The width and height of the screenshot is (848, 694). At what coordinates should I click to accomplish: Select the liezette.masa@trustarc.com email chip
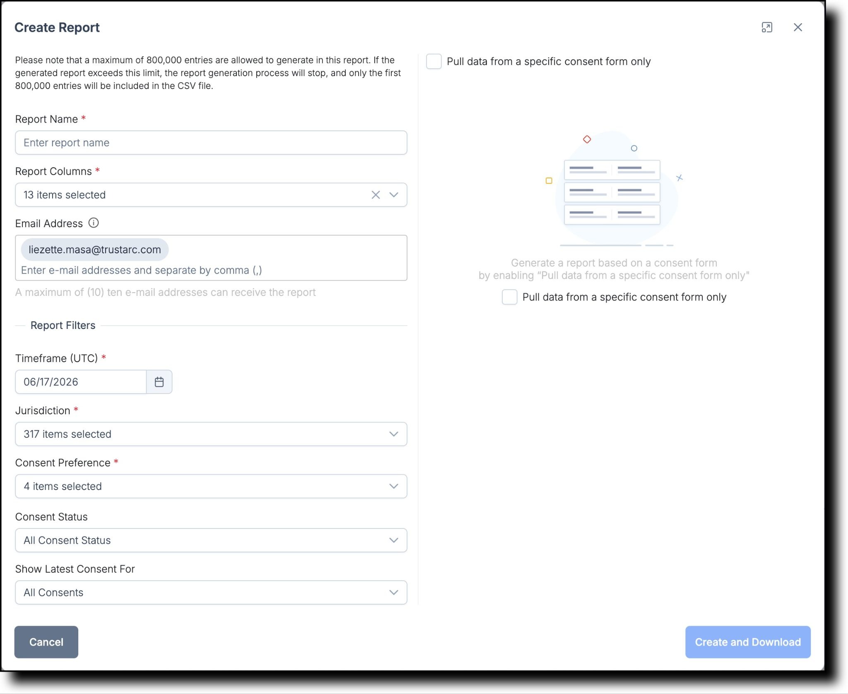coord(95,250)
